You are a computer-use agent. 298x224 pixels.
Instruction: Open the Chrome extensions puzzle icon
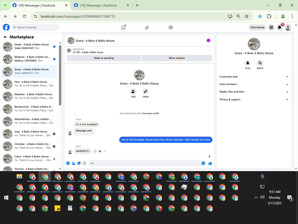coord(269,16)
